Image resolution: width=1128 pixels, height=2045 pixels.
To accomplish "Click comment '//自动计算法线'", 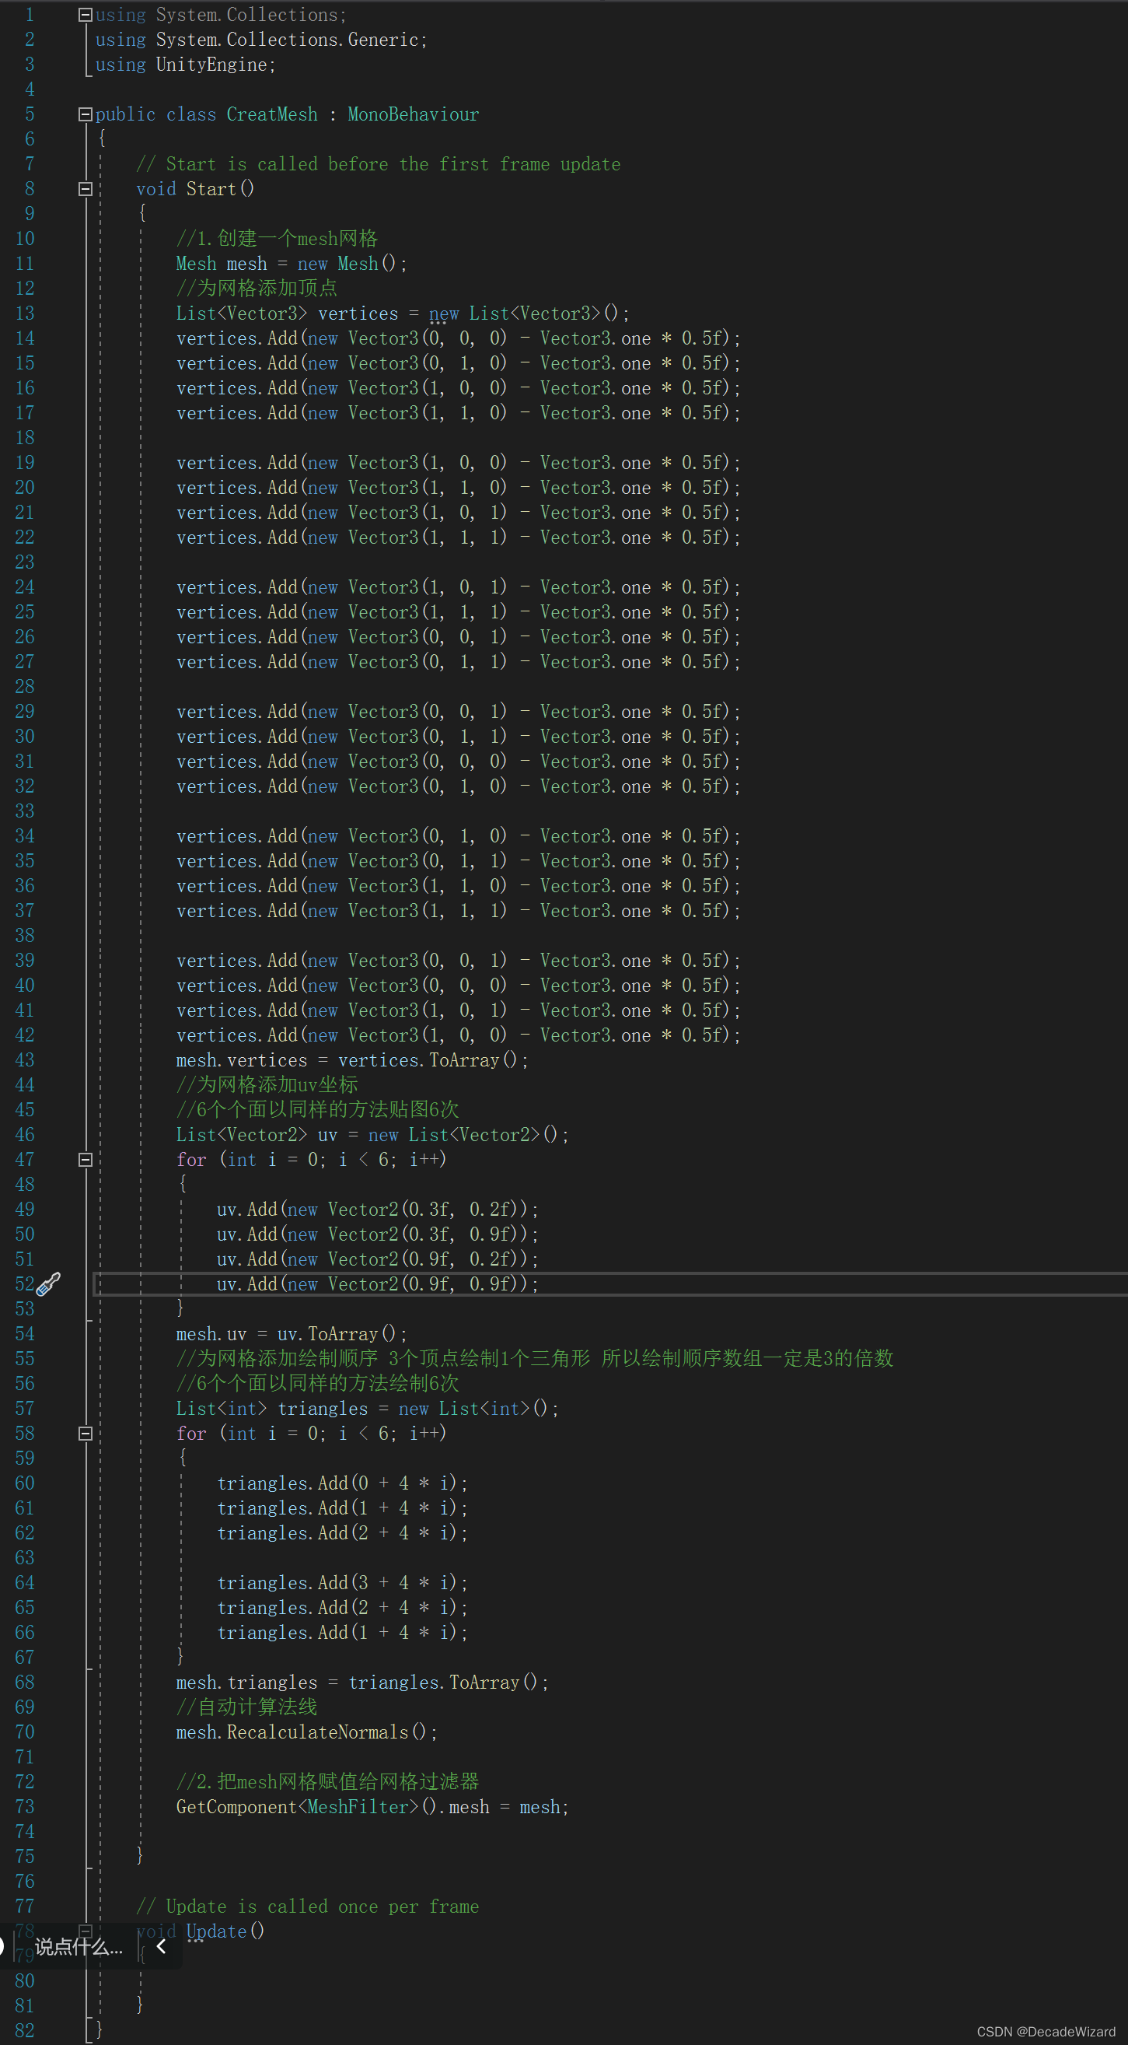I will click(246, 1707).
